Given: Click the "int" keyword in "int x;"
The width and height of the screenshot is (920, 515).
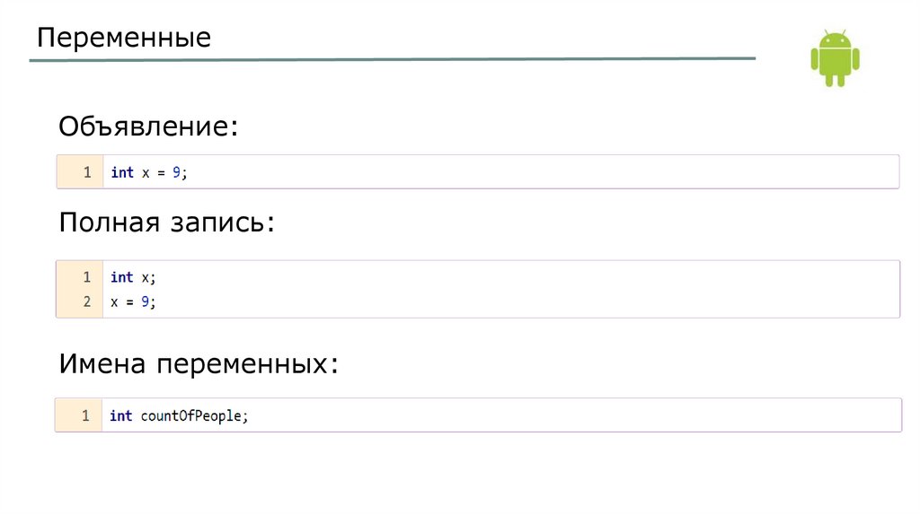Looking at the screenshot, I should 122,277.
